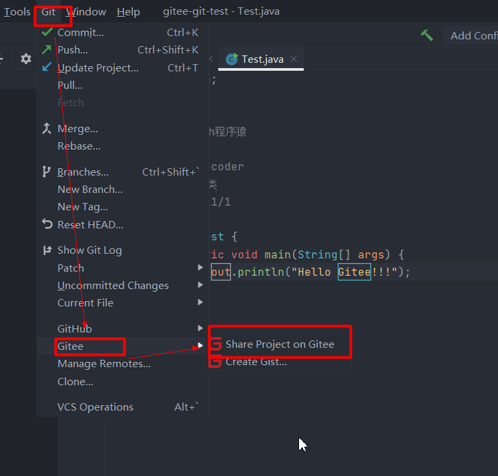Select New Branch... menu entry
This screenshot has width=498, height=476.
123,190
